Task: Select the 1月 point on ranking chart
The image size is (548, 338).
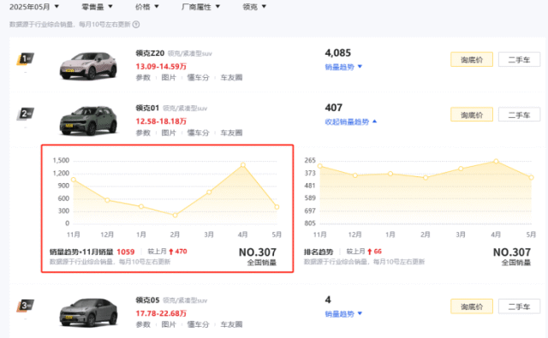Action: (390, 174)
